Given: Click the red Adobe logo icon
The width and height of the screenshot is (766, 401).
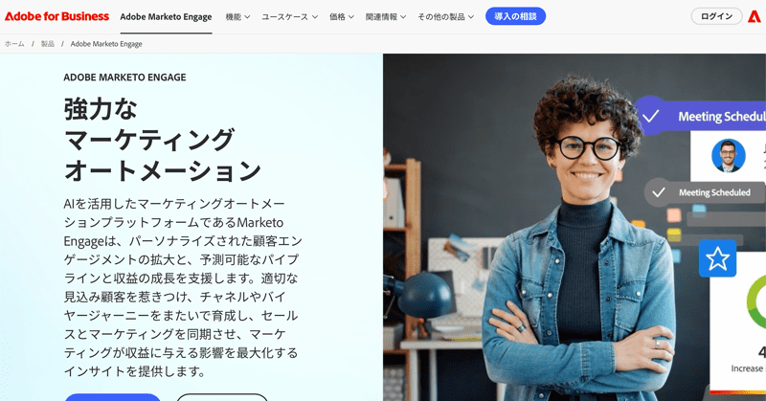Looking at the screenshot, I should click(755, 16).
